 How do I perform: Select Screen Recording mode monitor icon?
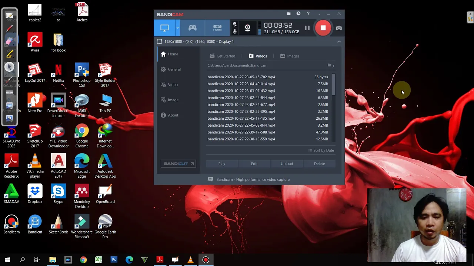tap(164, 28)
